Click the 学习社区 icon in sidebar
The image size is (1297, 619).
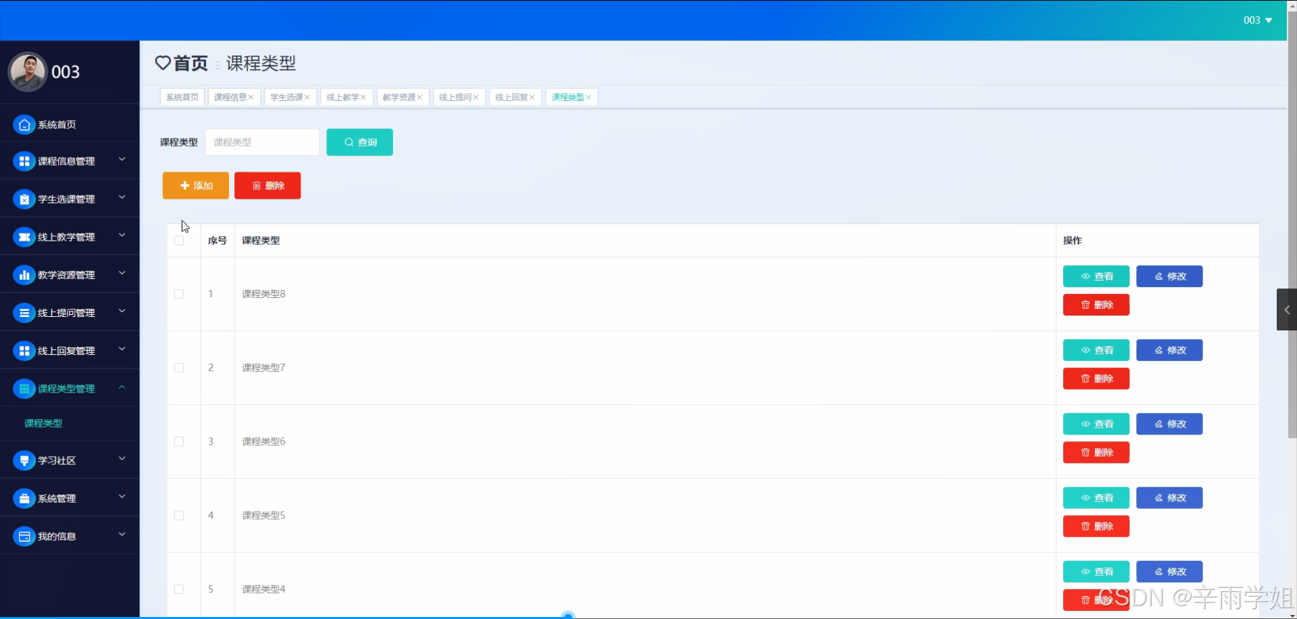[x=24, y=460]
